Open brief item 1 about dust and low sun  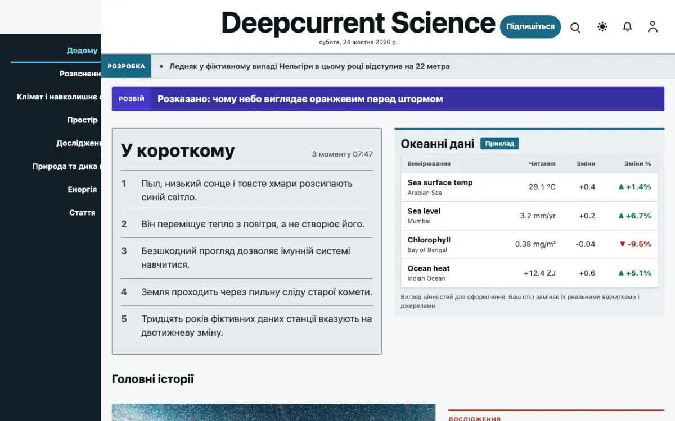pos(246,190)
